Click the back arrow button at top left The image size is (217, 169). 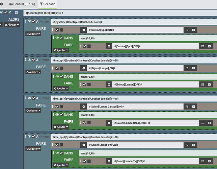[x=1, y=4]
